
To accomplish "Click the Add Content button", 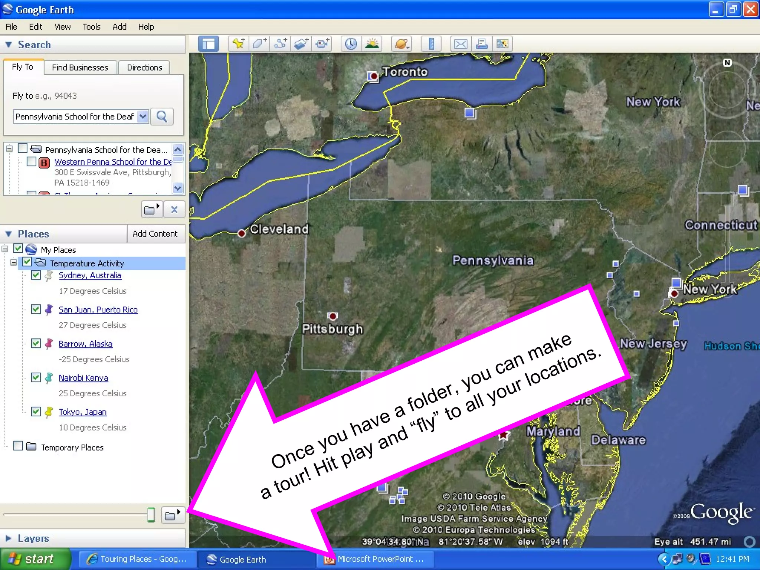I will pos(155,234).
